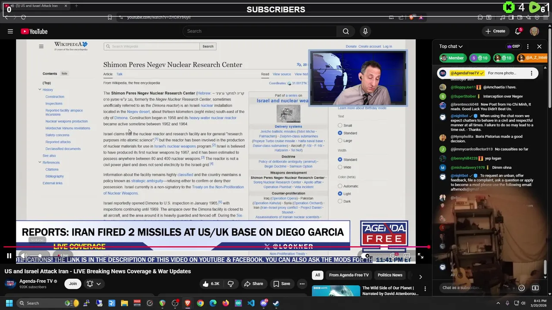Open Visual Studio Code from the taskbar
Screen dimensions: 552x310
pyautogui.click(x=251, y=303)
